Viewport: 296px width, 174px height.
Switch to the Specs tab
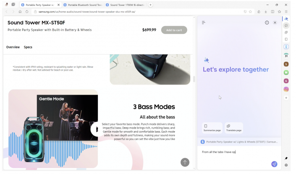click(28, 47)
